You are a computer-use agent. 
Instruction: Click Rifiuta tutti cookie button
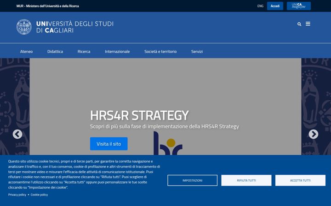point(246,180)
